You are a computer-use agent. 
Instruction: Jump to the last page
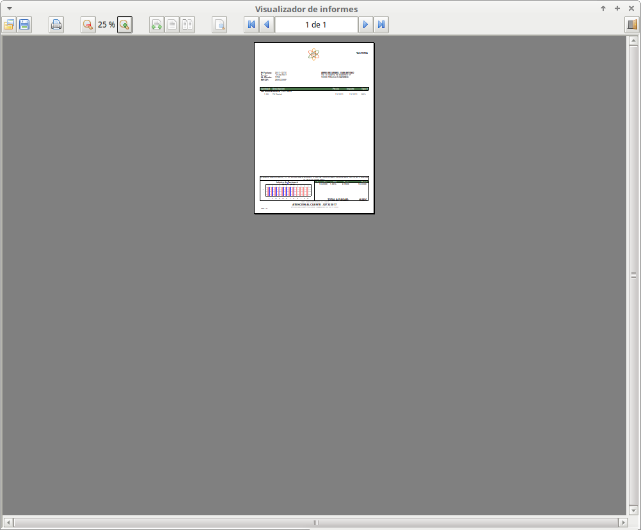point(381,24)
